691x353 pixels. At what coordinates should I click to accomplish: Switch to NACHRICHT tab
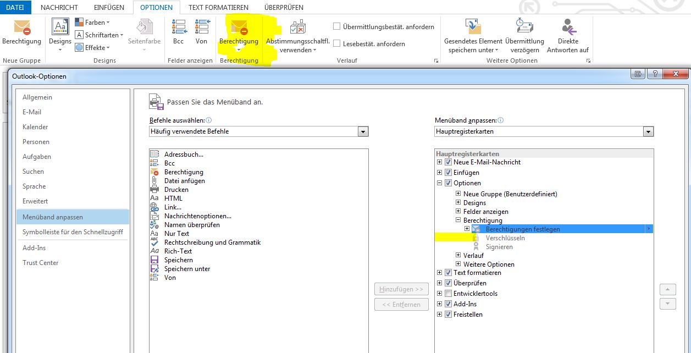[x=59, y=7]
